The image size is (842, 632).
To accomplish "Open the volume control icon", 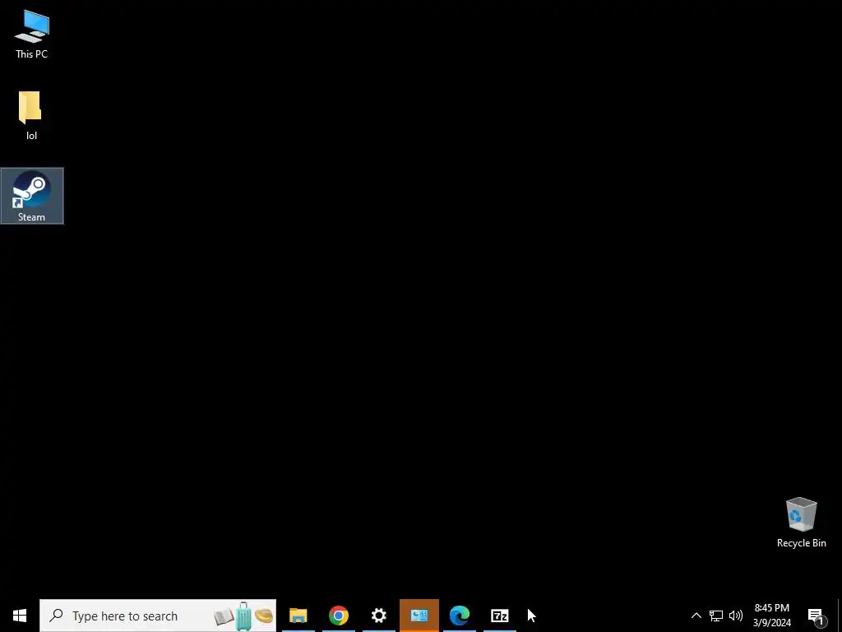I will click(x=736, y=616).
